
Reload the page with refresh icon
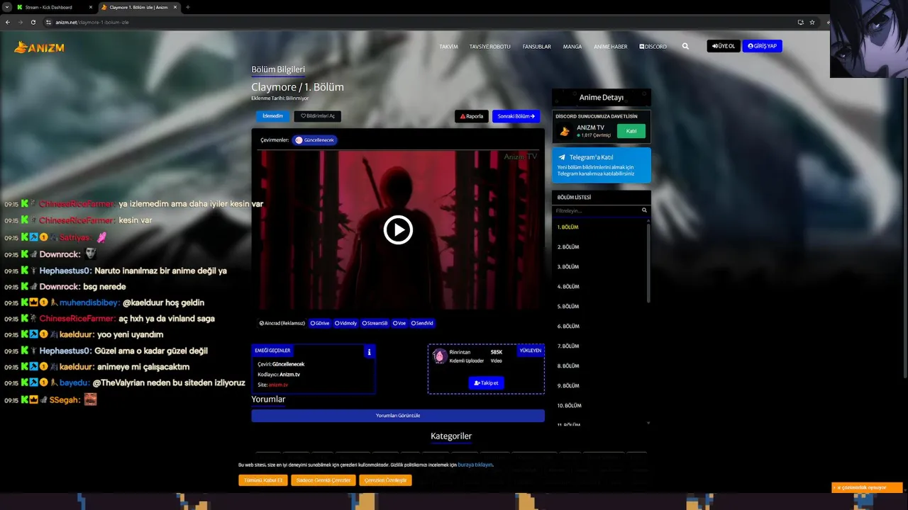[x=33, y=22]
